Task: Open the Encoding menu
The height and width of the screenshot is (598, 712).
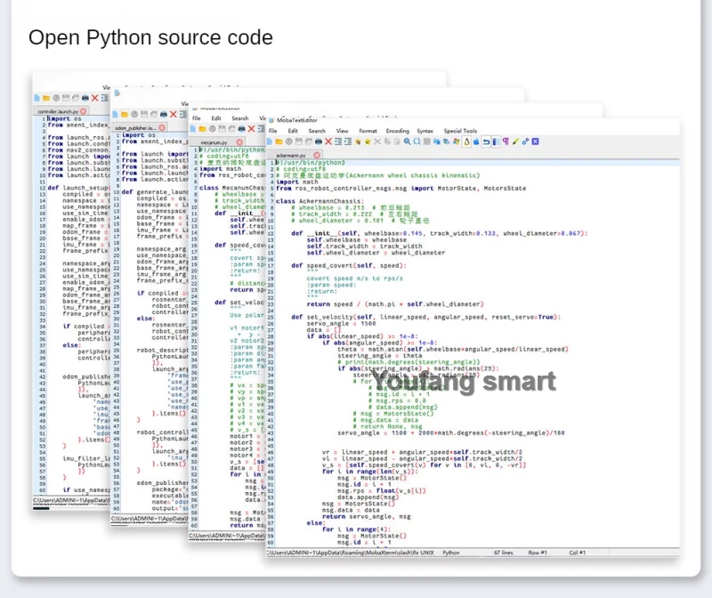Action: (397, 131)
